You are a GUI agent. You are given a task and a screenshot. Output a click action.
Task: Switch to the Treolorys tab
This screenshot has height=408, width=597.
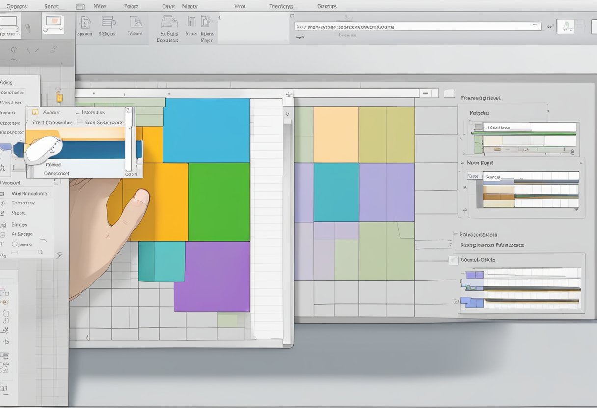point(281,6)
